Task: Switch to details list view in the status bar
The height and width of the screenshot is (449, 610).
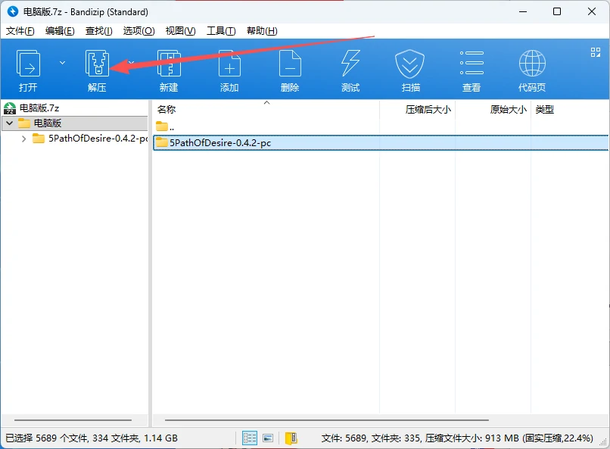Action: [x=249, y=438]
